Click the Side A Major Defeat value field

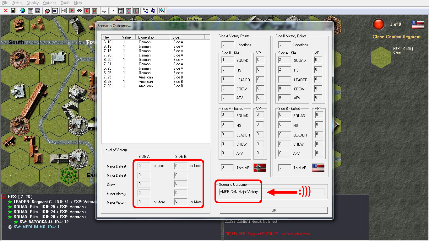click(144, 166)
